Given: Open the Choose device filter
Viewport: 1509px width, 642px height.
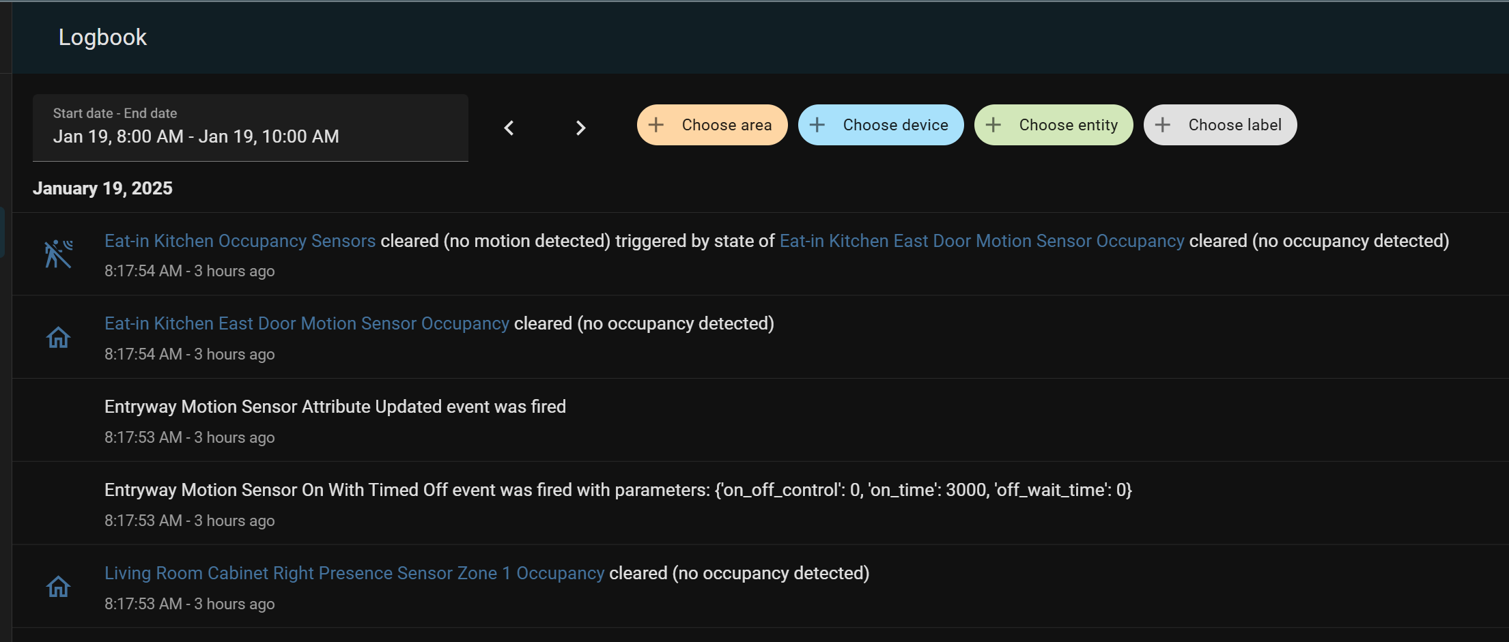Looking at the screenshot, I should click(894, 125).
